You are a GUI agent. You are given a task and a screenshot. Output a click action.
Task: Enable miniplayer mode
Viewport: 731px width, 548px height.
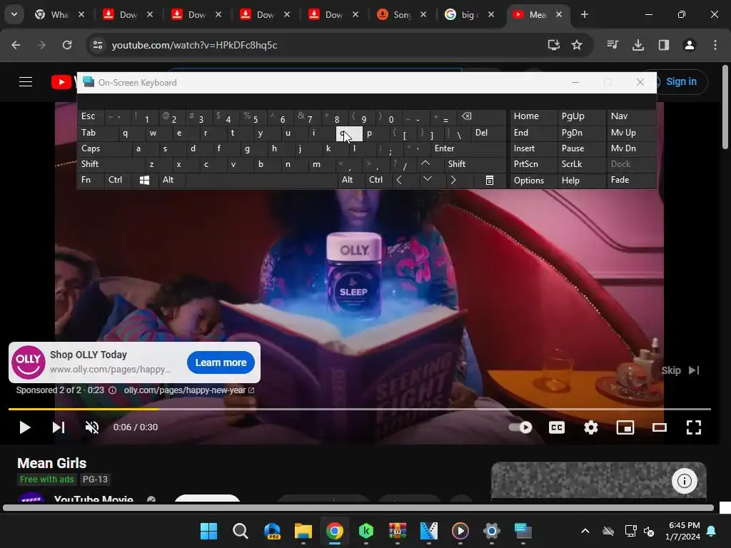[625, 427]
